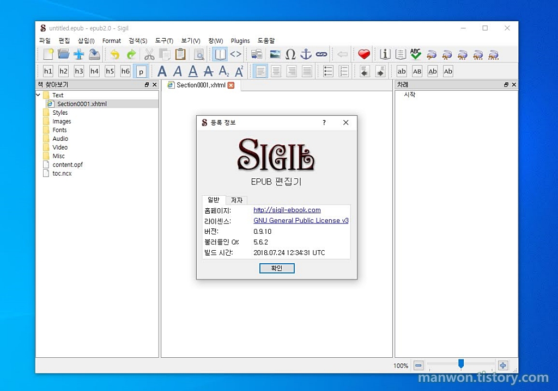This screenshot has height=391, width=558.
Task: Toggle underline text formatting
Action: (193, 71)
